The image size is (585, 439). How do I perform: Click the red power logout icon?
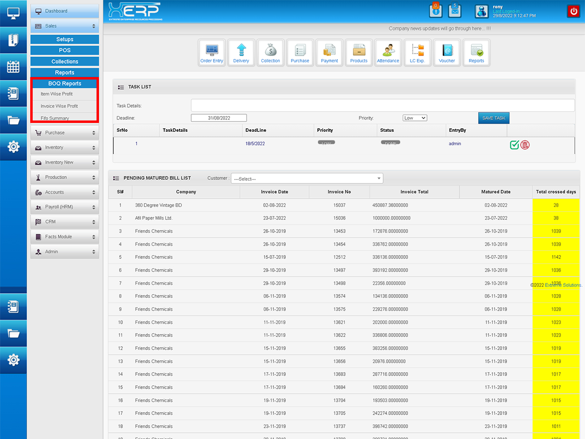click(573, 11)
